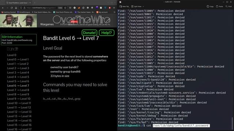Open Level 7 → Level 8
The width and height of the screenshot is (234, 131).
click(x=18, y=90)
